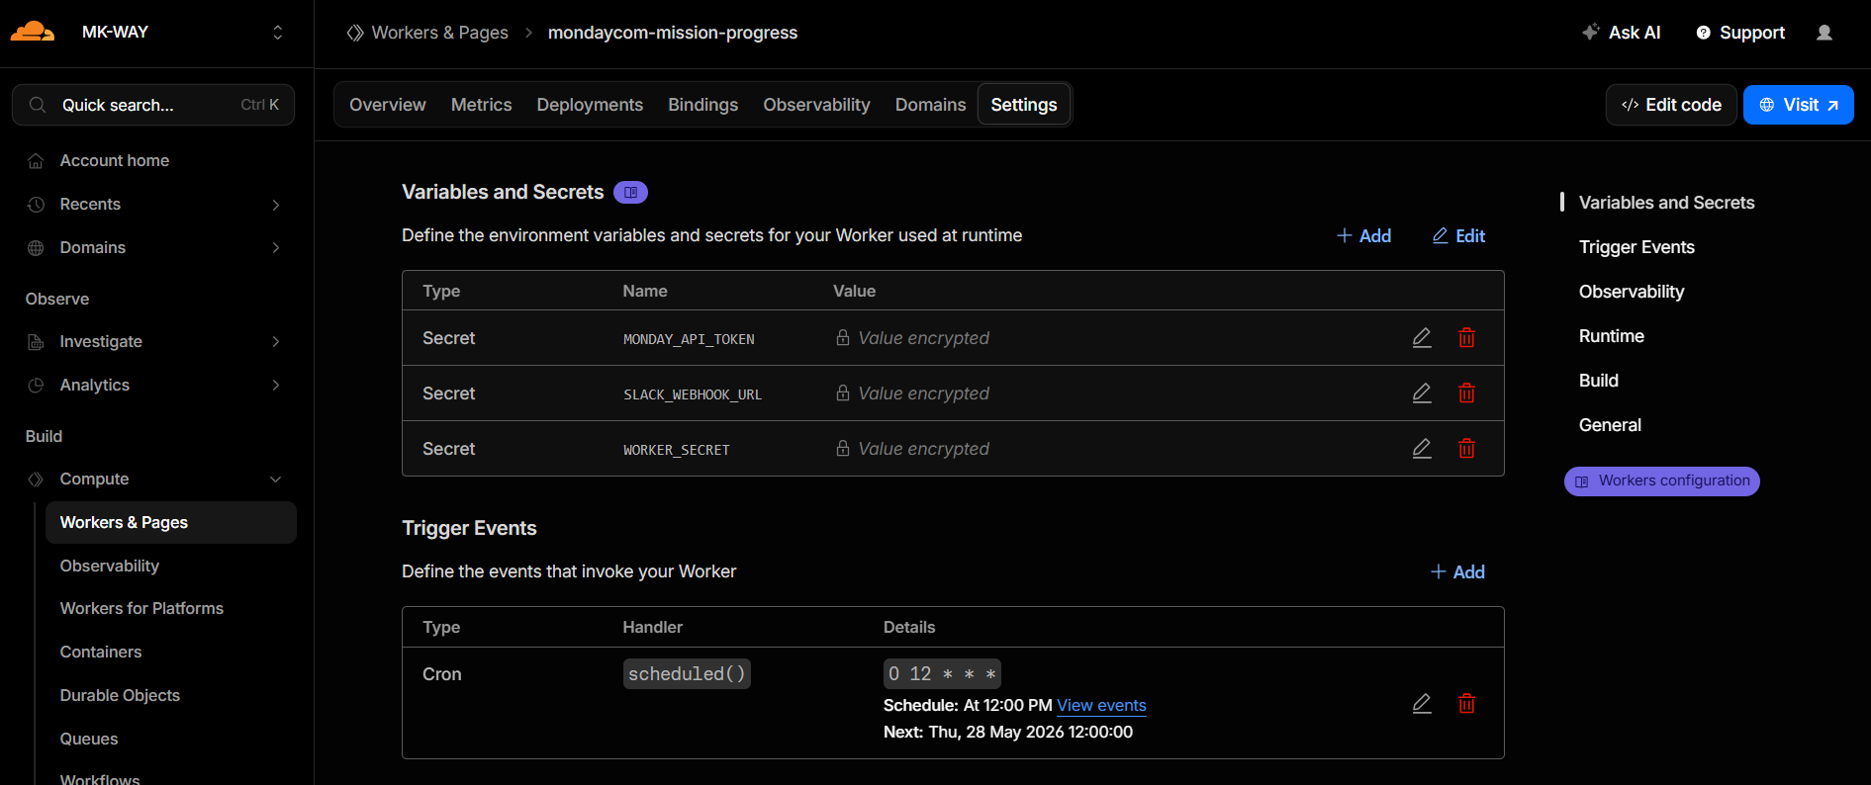The height and width of the screenshot is (785, 1871).
Task: Click the Recents clock icon
Action: pos(36,205)
